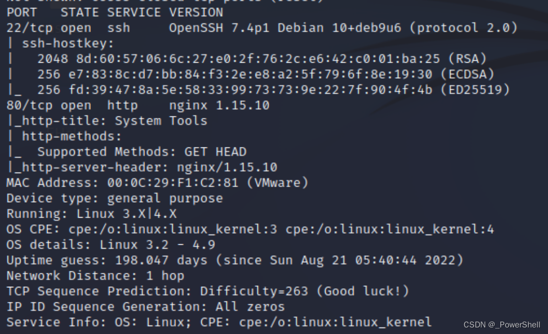Click the http-server-header nginx/1.15.10 line

(x=142, y=167)
